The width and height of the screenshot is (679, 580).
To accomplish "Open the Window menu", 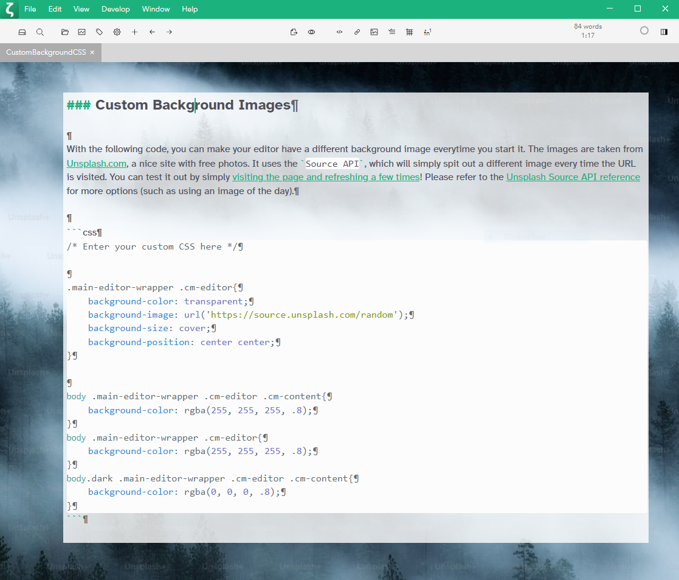I will [156, 9].
